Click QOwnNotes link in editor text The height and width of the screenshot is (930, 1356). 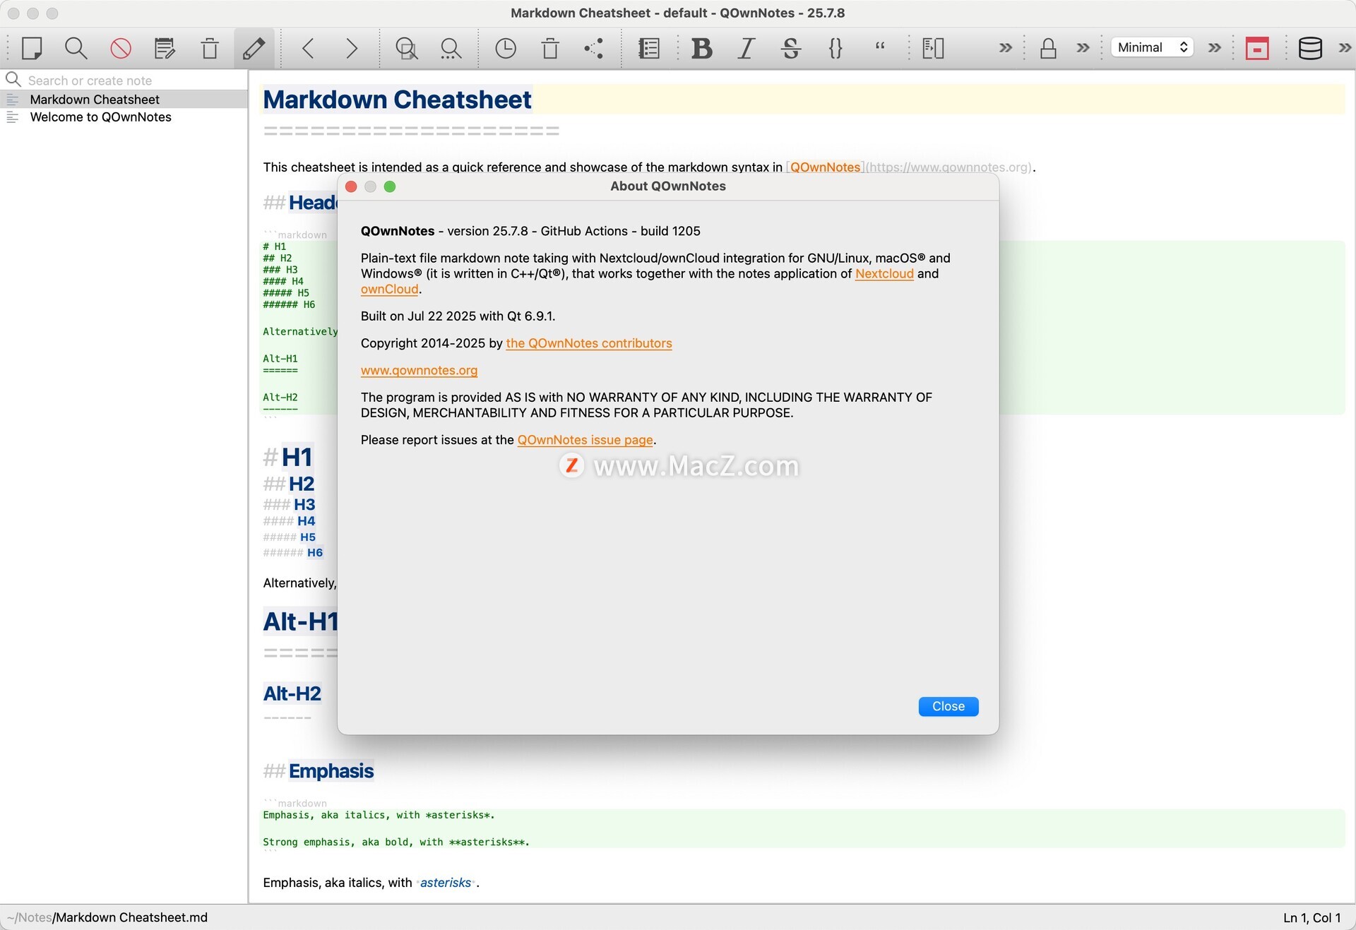(825, 167)
